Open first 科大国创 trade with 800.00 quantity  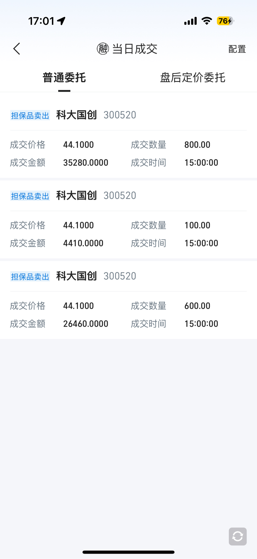pyautogui.click(x=128, y=138)
